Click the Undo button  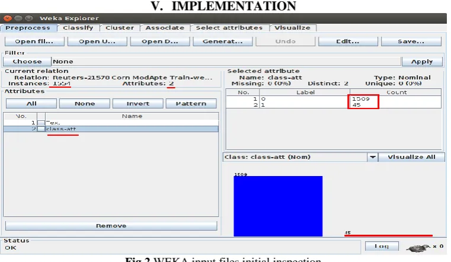click(x=285, y=41)
